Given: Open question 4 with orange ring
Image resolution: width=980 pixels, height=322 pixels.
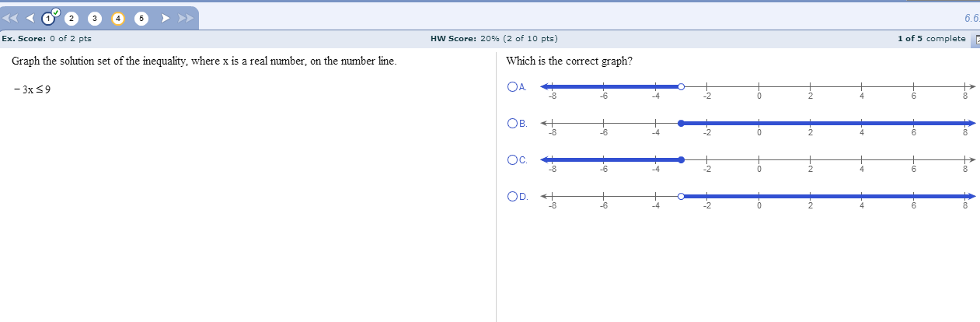Looking at the screenshot, I should (x=117, y=17).
